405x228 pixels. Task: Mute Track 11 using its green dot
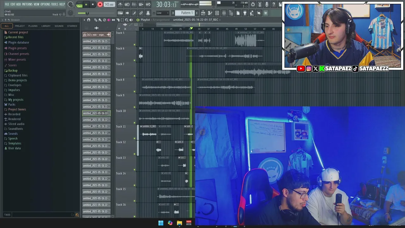[x=134, y=138]
